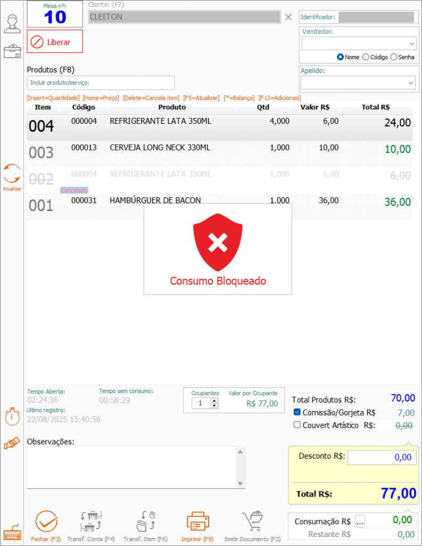Select the Código radio button
Screen dimensions: 422x546
click(366, 57)
